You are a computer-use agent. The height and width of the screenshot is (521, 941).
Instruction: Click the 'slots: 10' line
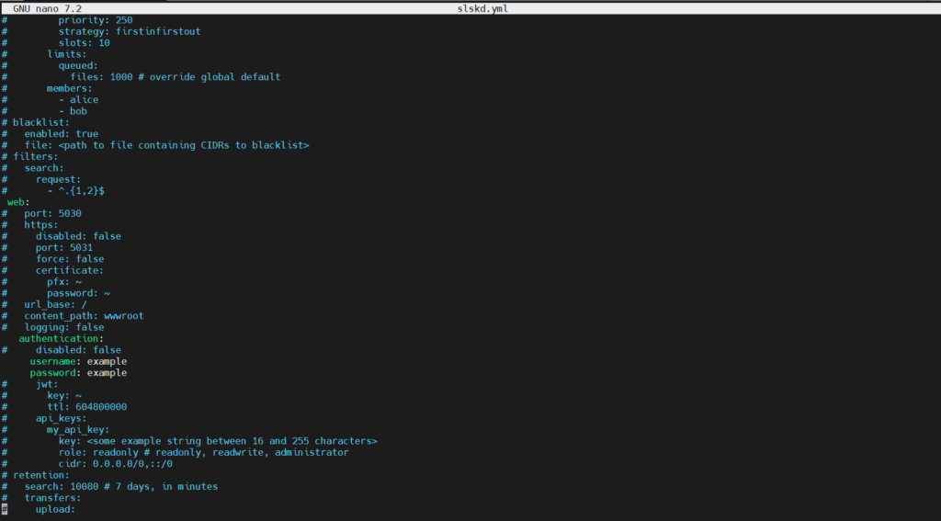tap(84, 43)
